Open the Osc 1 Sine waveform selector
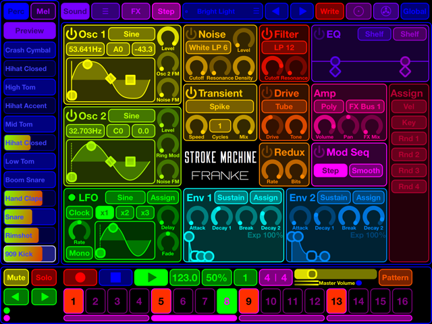Viewport: 432px width, 324px height. (132, 34)
